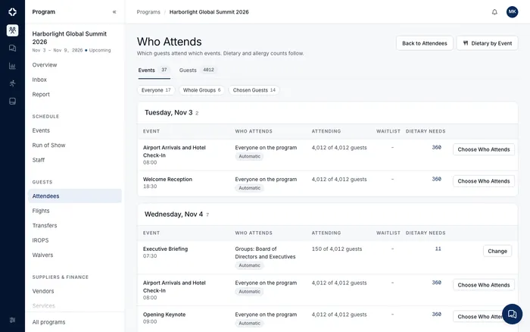Viewport: 530px width, 332px height.
Task: Switch to the Guests tab
Action: (x=197, y=70)
